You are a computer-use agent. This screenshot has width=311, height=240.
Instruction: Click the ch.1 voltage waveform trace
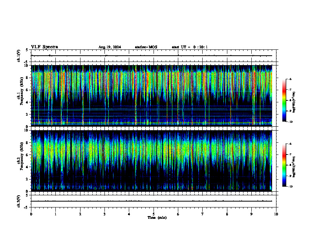pyautogui.click(x=152, y=56)
